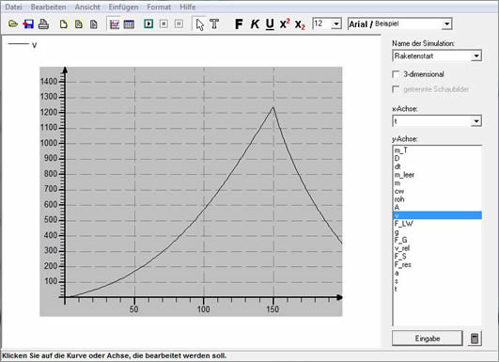499x362 pixels.
Task: Click the Open file icon
Action: click(x=13, y=24)
